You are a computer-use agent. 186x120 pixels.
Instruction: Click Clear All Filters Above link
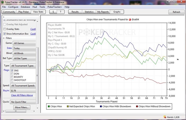(x=22, y=95)
